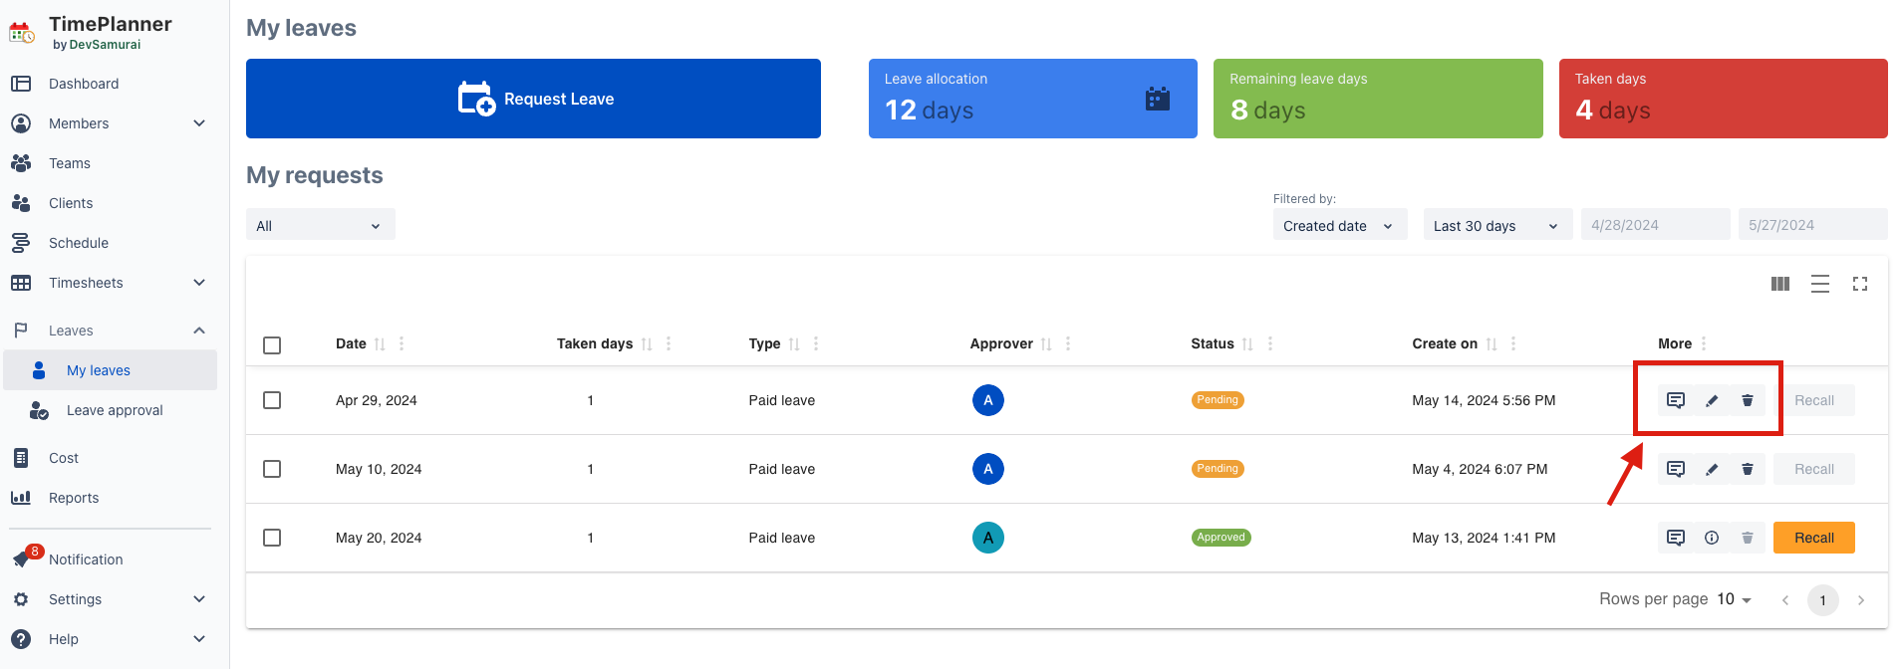
Task: Go to previous page arrow
Action: pos(1785,600)
